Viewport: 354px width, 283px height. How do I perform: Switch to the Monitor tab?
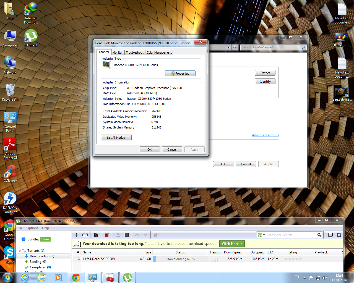click(118, 53)
